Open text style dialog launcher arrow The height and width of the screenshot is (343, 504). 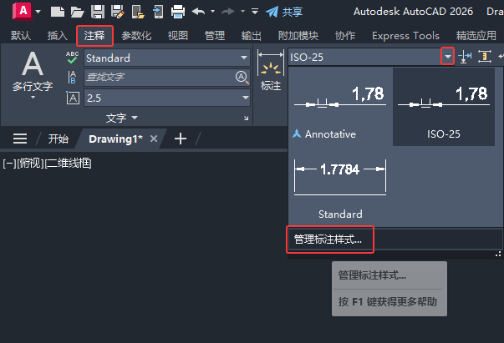click(246, 119)
